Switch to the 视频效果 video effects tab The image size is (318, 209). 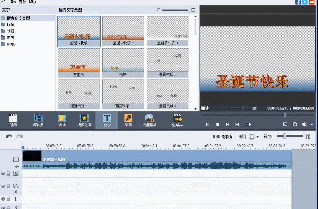point(84,120)
